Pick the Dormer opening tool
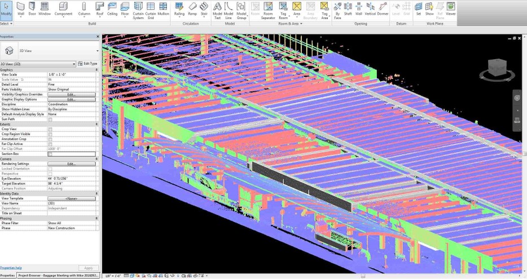 [383, 10]
